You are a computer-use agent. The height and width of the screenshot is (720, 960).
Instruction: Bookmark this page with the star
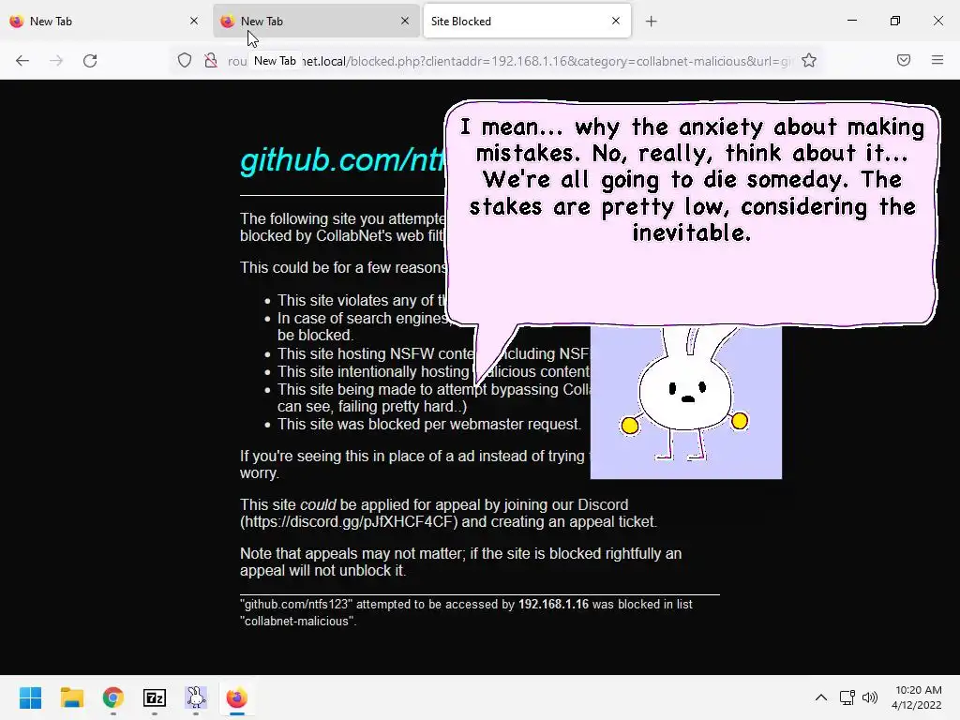(x=809, y=61)
